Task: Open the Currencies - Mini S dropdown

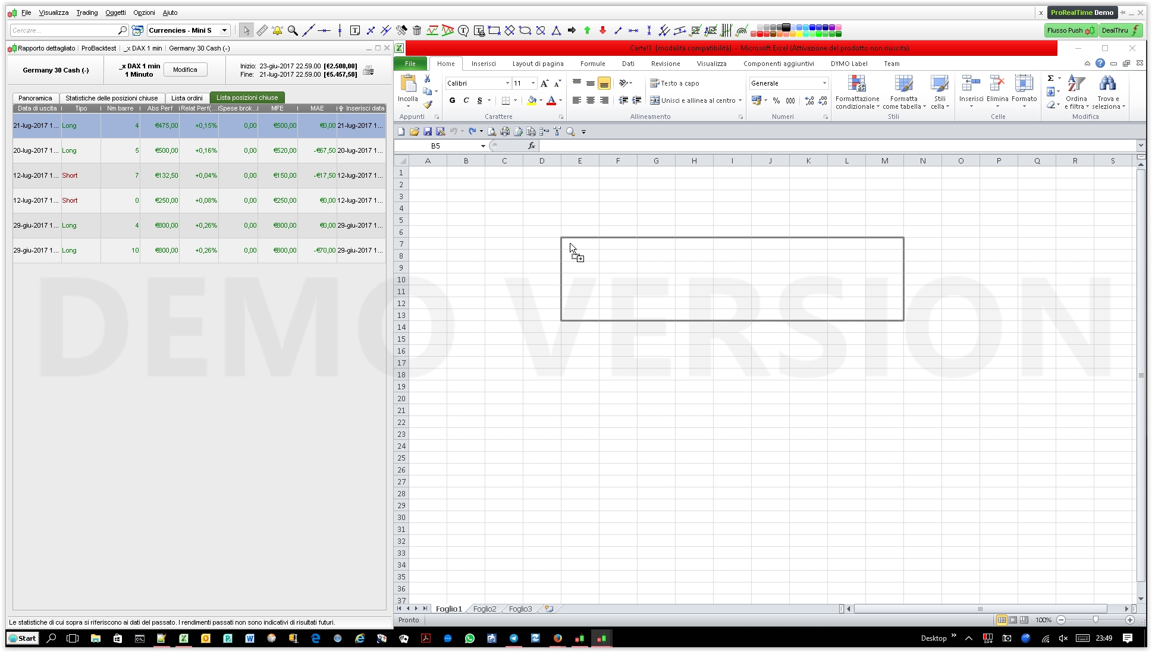Action: tap(224, 30)
